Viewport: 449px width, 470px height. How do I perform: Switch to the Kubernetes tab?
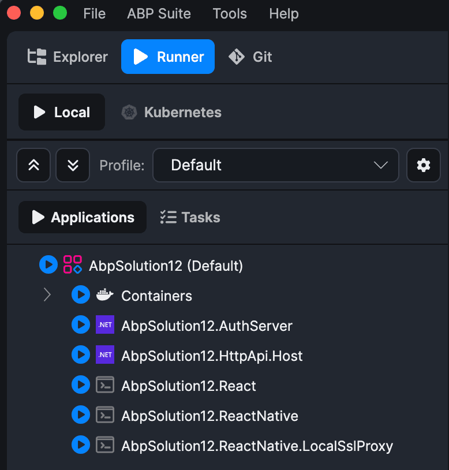click(171, 113)
